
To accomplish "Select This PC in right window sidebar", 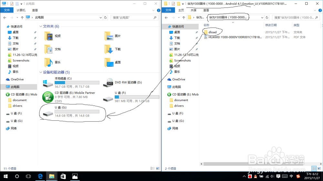I will 177,87.
